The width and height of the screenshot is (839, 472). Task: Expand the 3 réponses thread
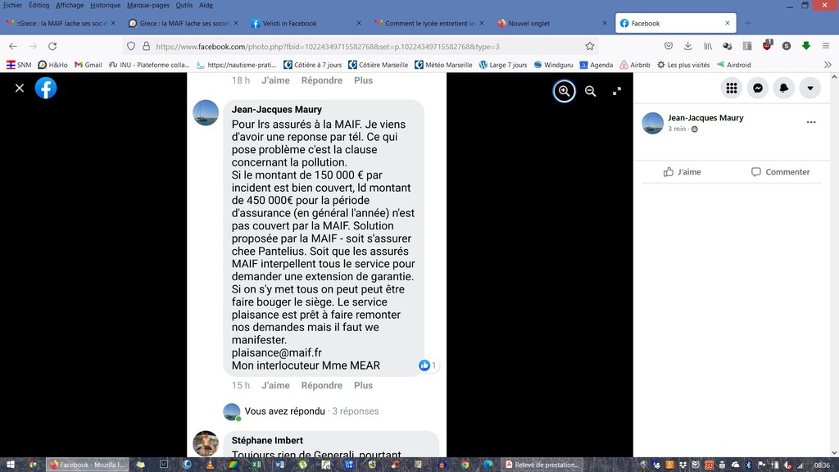click(356, 411)
